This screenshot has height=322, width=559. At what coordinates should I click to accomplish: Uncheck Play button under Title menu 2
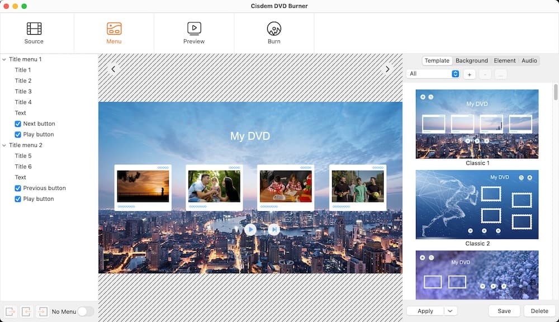[18, 199]
